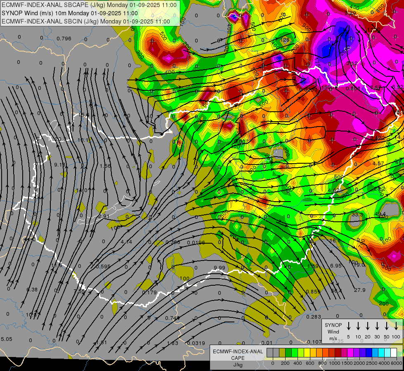Pick the pale cyan swatch in CAPE legend
Screen dimensions: 404x371
click(x=387, y=353)
